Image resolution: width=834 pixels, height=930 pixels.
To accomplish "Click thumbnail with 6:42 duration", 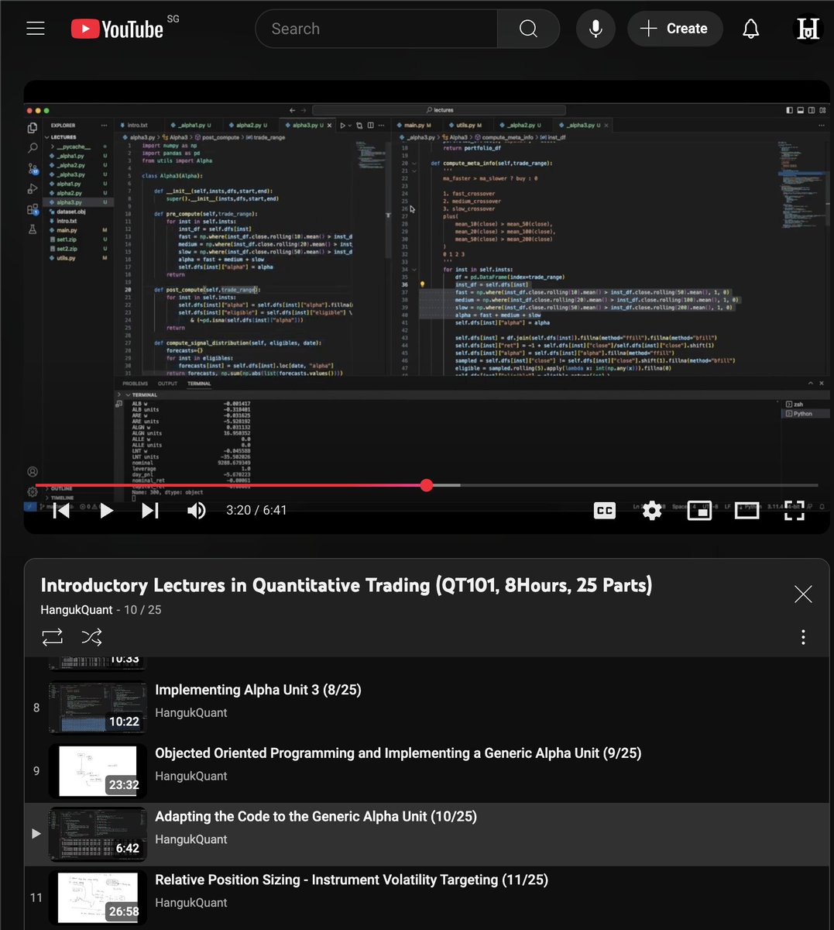I will point(98,834).
